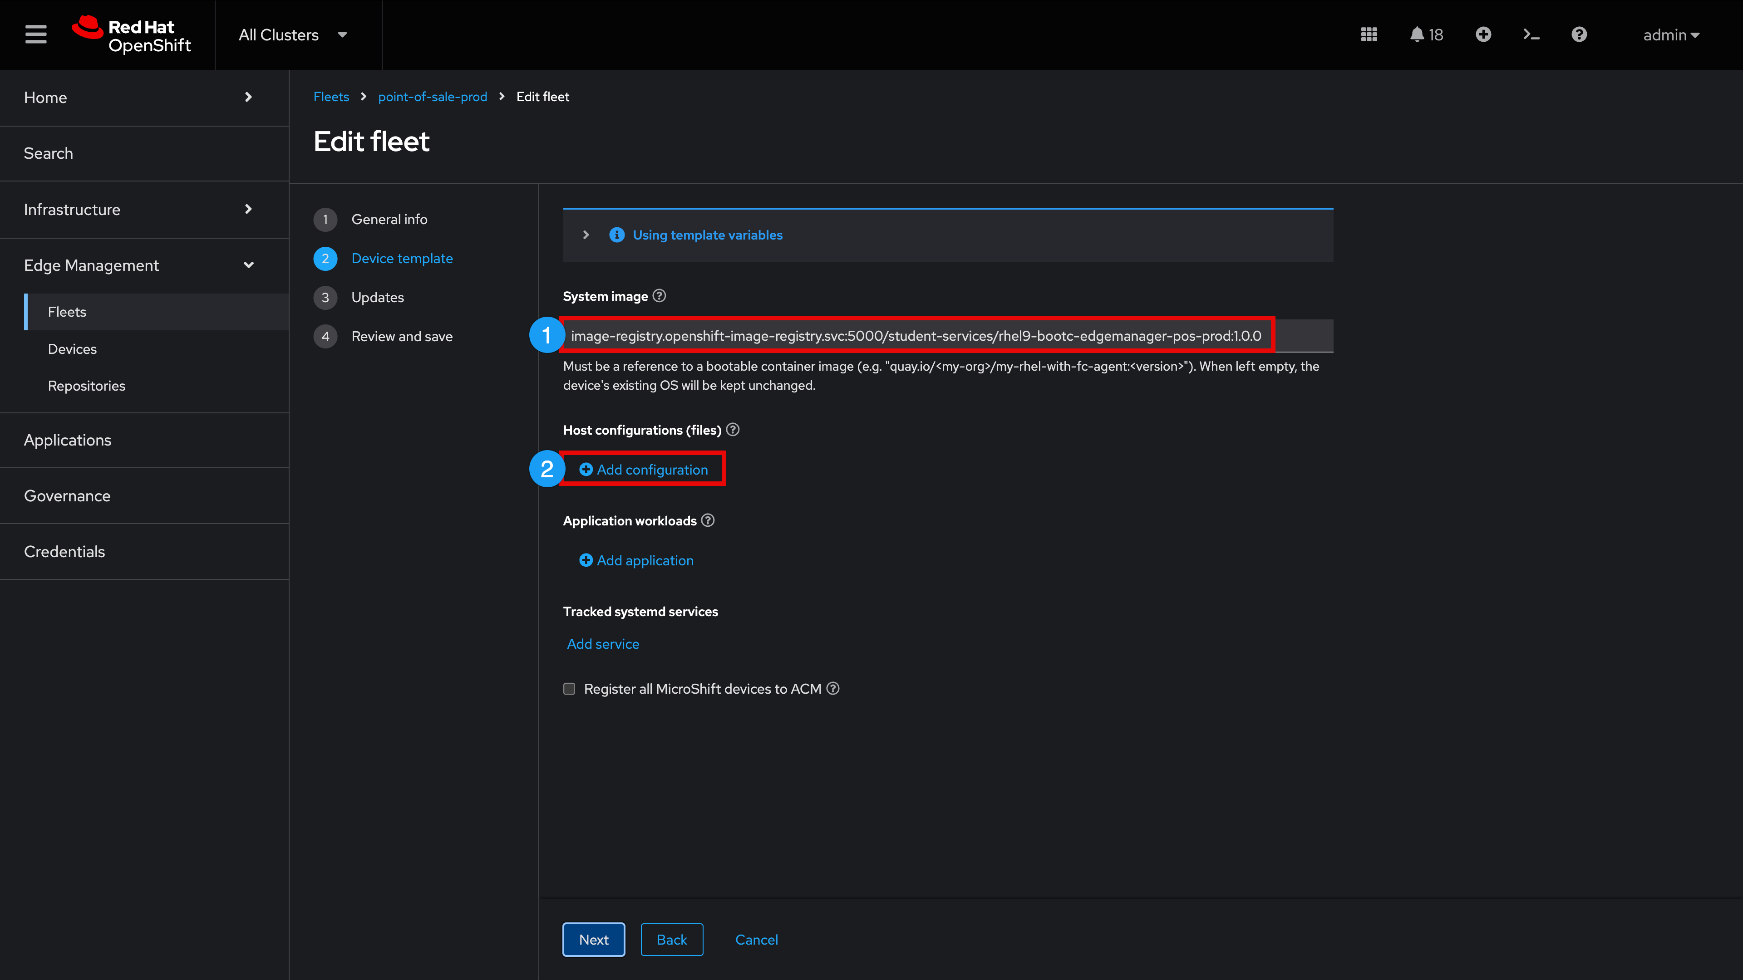Image resolution: width=1743 pixels, height=980 pixels.
Task: Go to wizard step Updates
Action: coord(359,298)
